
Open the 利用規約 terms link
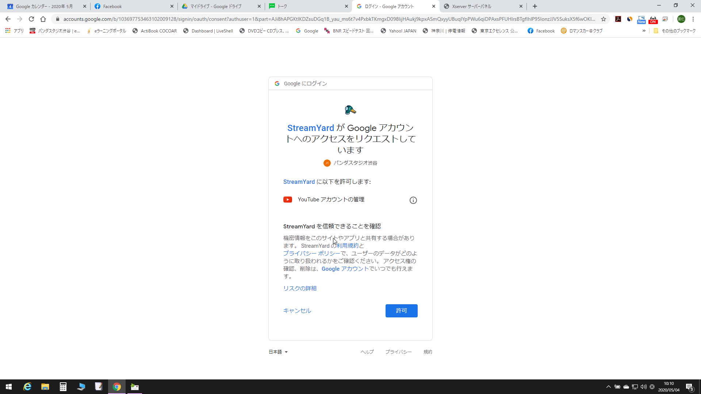click(x=348, y=246)
